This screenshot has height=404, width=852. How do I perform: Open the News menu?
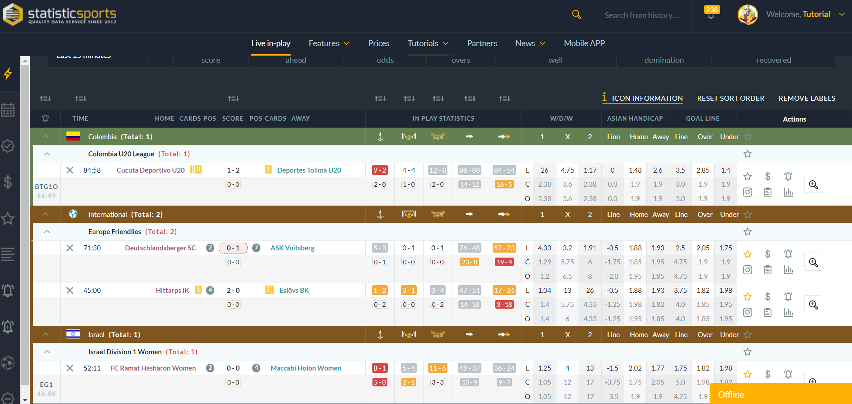[530, 43]
